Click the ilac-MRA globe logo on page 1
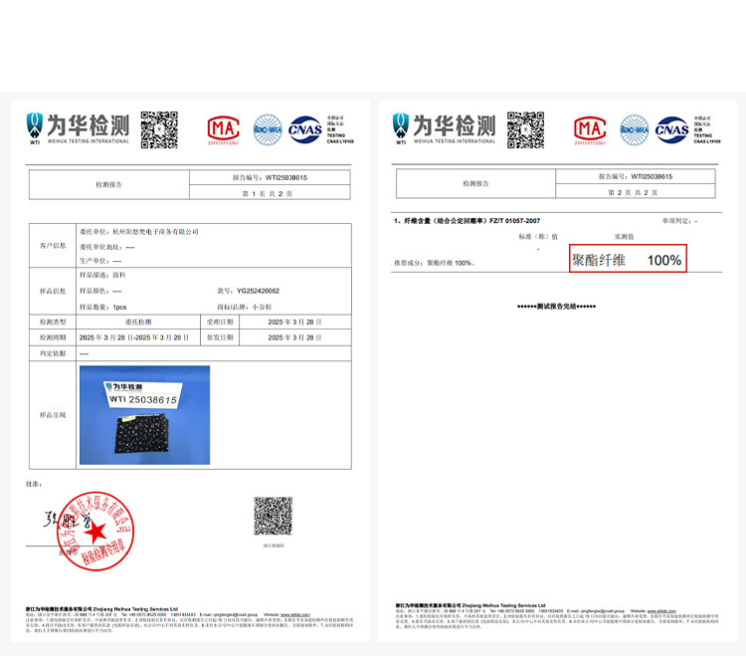 coord(268,129)
